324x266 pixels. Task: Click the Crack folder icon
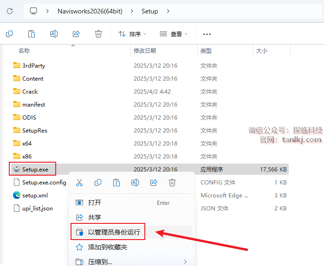(x=17, y=91)
